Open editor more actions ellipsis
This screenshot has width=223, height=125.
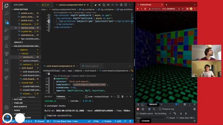[130, 5]
